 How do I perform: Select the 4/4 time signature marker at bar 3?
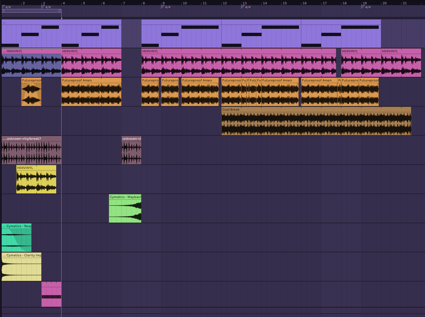pyautogui.click(x=46, y=7)
